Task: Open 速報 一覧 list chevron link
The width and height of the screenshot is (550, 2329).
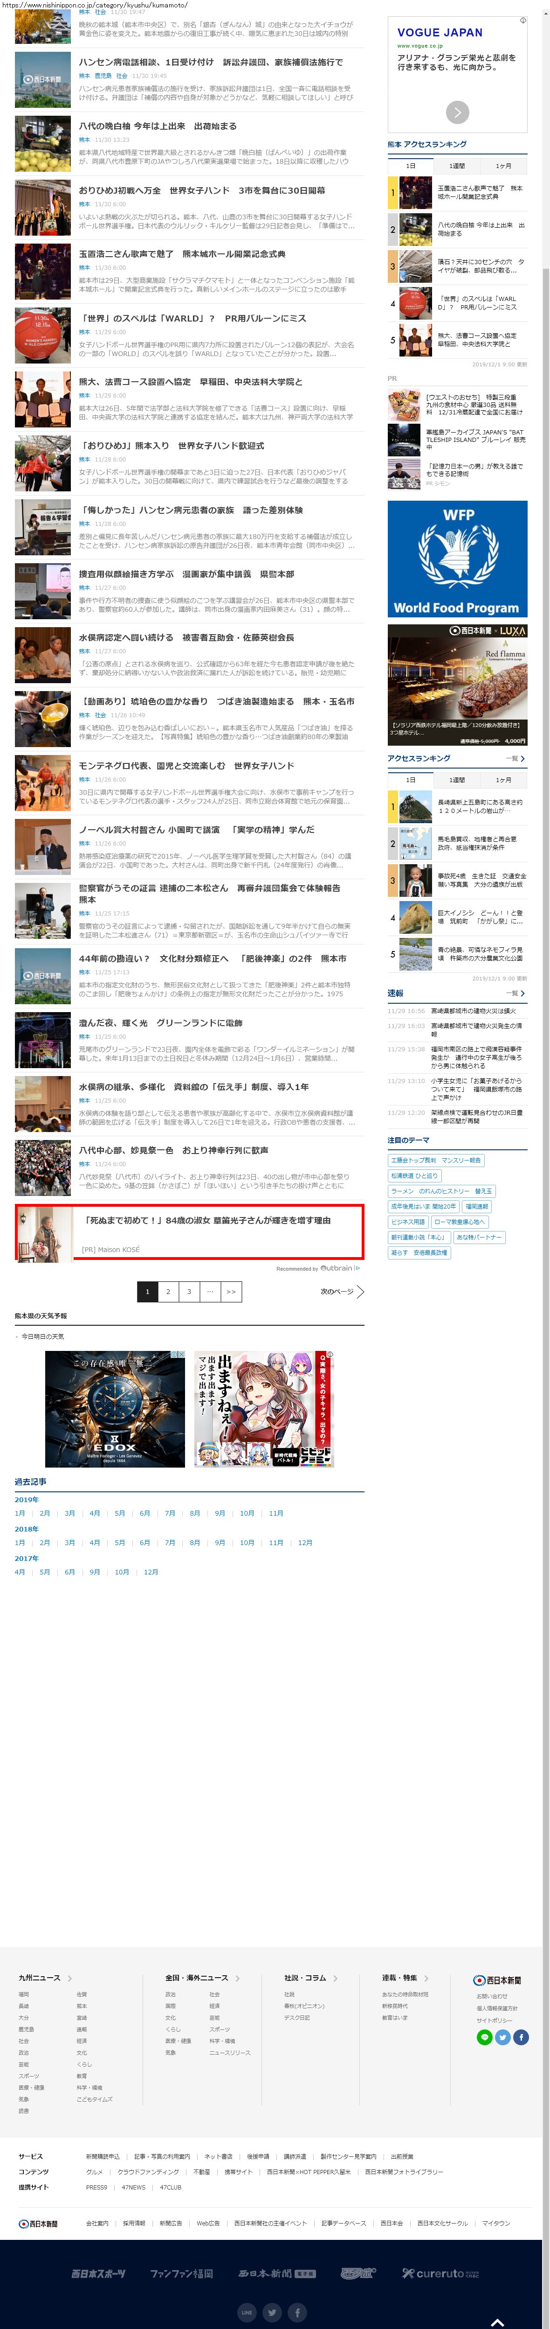Action: pos(516,993)
